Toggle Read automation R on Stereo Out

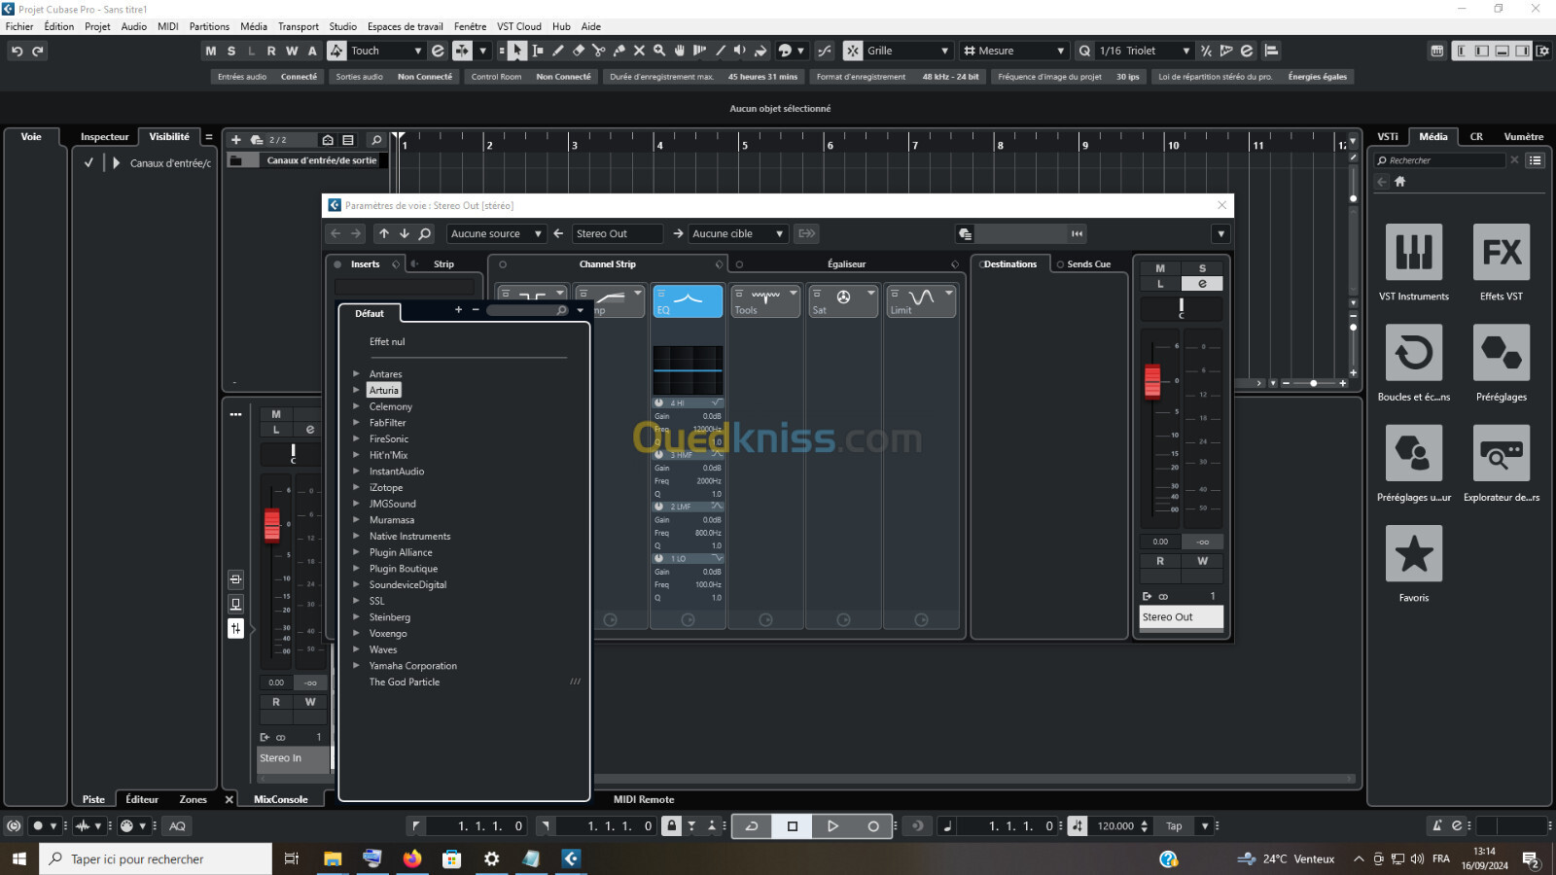[x=1160, y=561]
